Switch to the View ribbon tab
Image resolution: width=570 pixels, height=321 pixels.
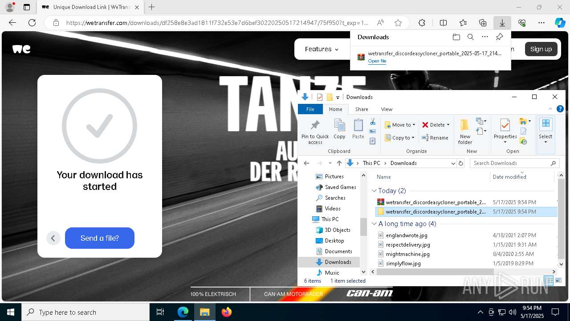pos(387,109)
